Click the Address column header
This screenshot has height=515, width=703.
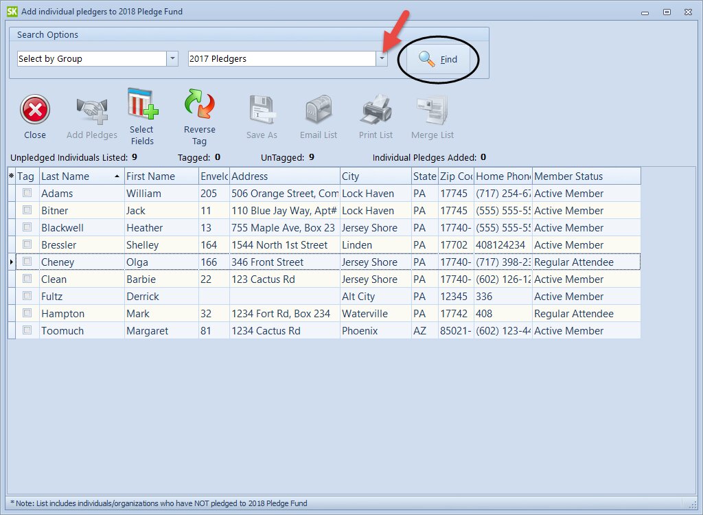click(x=285, y=176)
